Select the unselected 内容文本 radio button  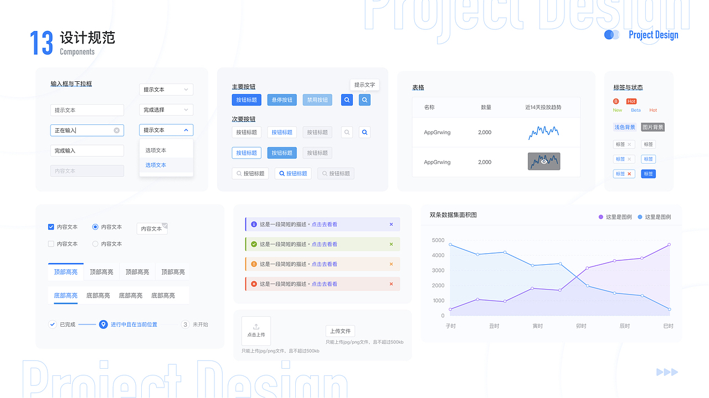pos(95,244)
